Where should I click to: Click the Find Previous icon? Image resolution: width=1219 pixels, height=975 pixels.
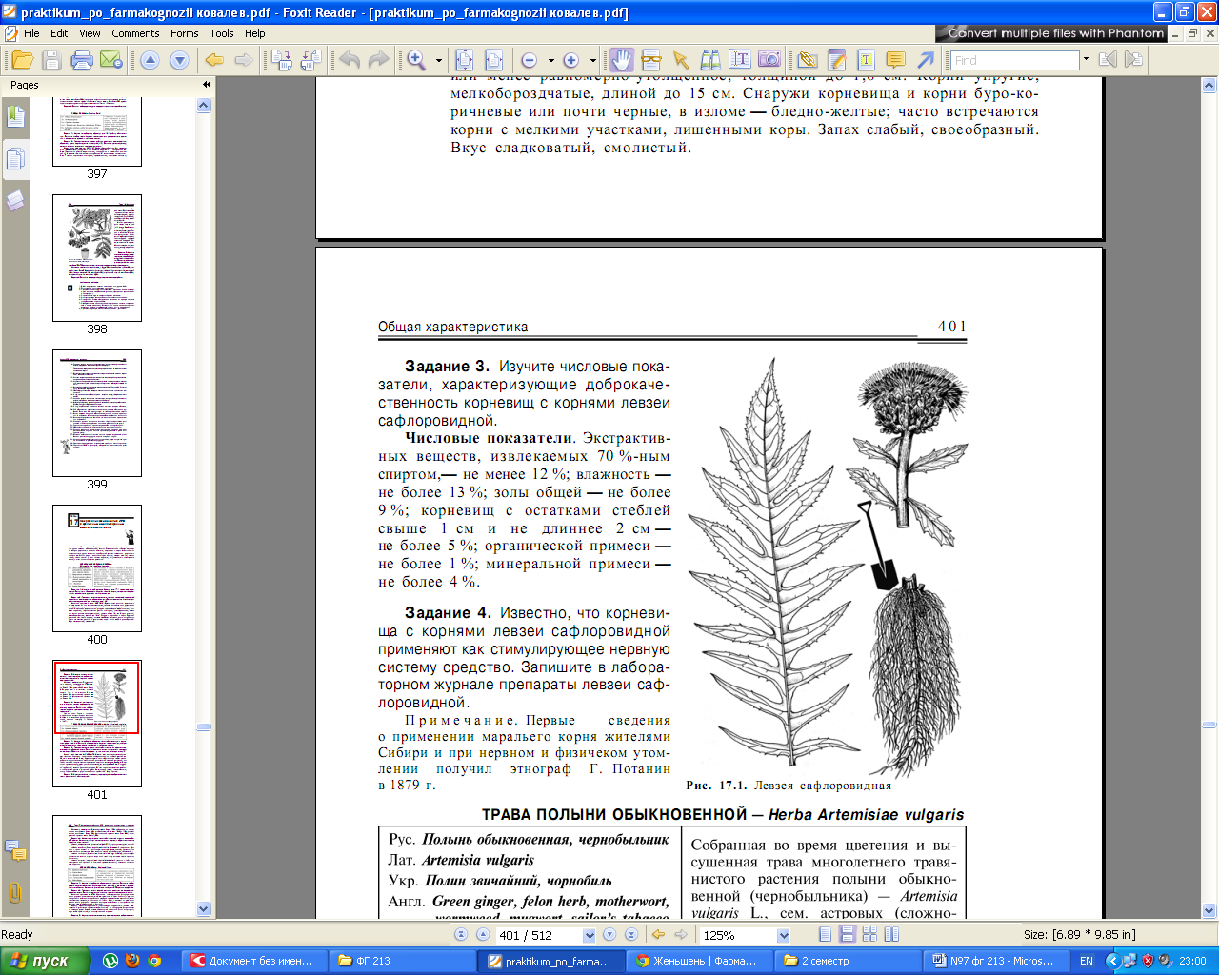click(x=1108, y=60)
